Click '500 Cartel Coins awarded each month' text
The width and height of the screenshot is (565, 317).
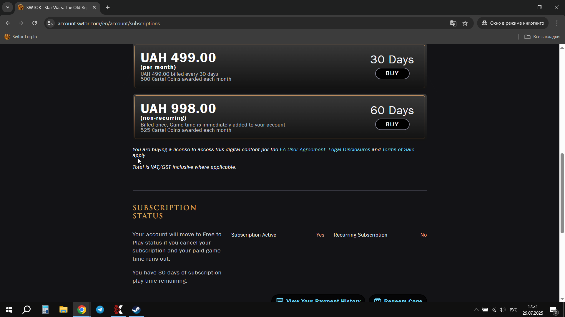click(x=186, y=79)
